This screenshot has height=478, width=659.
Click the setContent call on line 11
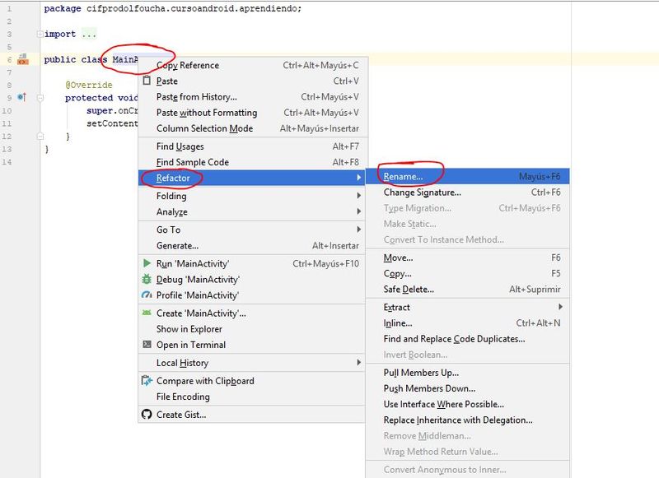pos(112,123)
